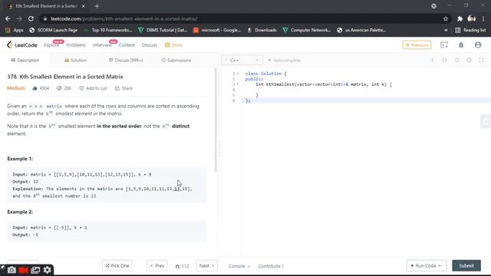Go to Prev problem
This screenshot has width=491, height=276.
157,266
